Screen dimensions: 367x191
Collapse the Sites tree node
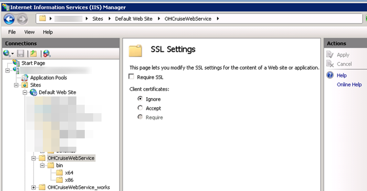click(16, 85)
